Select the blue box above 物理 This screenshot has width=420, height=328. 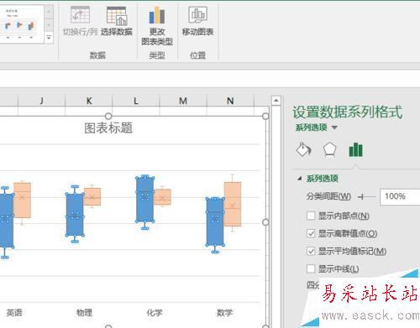point(75,215)
